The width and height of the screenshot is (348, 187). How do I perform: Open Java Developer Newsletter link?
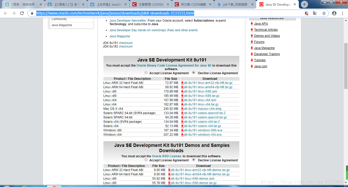[x=128, y=21]
